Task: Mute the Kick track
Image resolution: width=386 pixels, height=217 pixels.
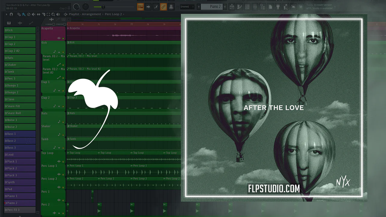Action: [x=63, y=52]
